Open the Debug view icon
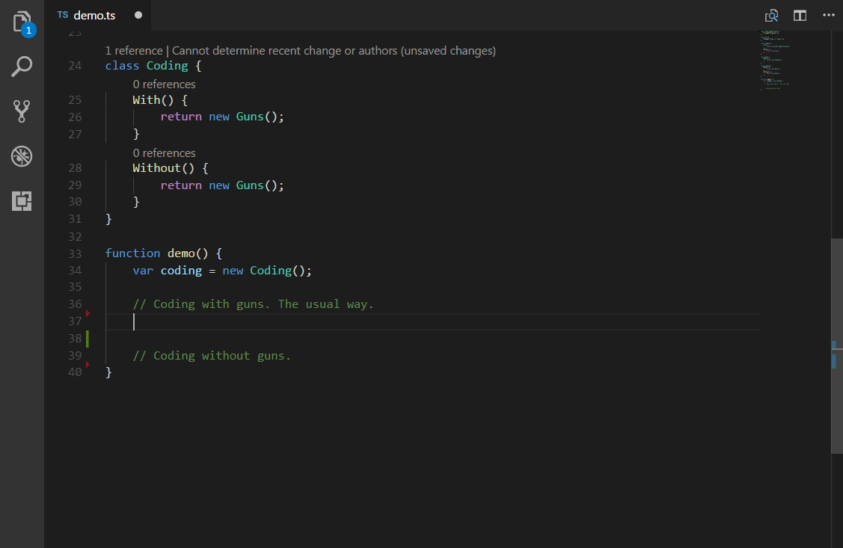Image resolution: width=843 pixels, height=548 pixels. tap(22, 156)
